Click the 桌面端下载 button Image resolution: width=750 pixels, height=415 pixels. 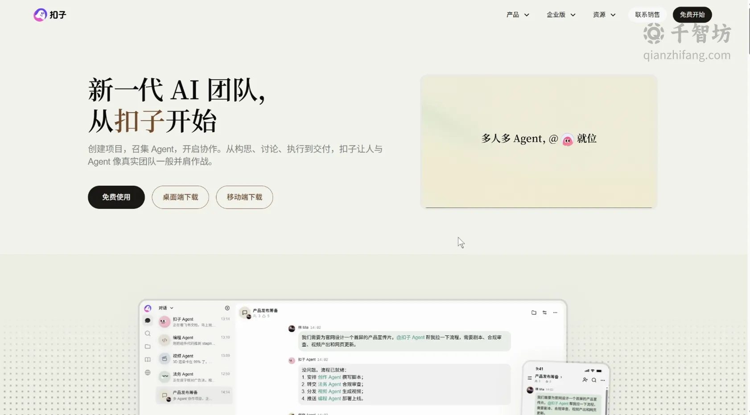180,197
